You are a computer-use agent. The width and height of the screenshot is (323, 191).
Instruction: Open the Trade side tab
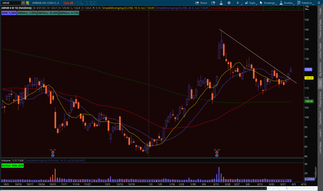[320, 12]
